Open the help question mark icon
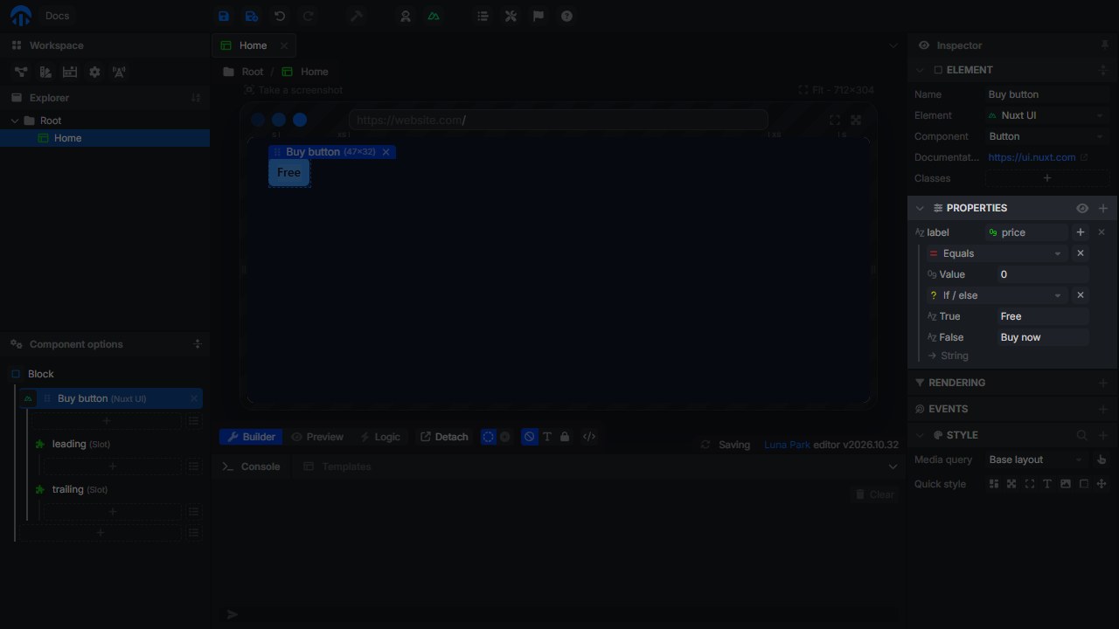 tap(566, 16)
